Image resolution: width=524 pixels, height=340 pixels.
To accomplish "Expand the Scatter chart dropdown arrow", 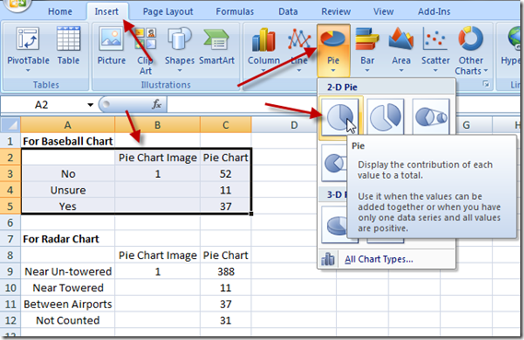I will tap(435, 71).
